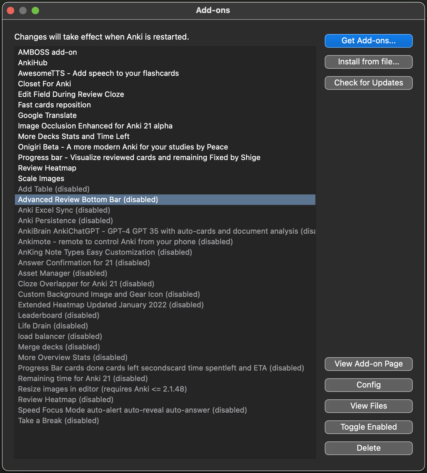Check for Updates of add-ons
The image size is (427, 473).
click(x=368, y=83)
